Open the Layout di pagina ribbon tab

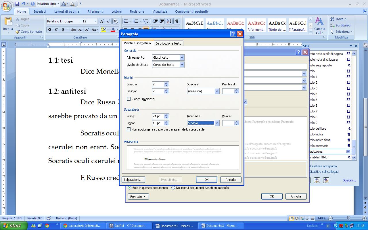coord(67,11)
